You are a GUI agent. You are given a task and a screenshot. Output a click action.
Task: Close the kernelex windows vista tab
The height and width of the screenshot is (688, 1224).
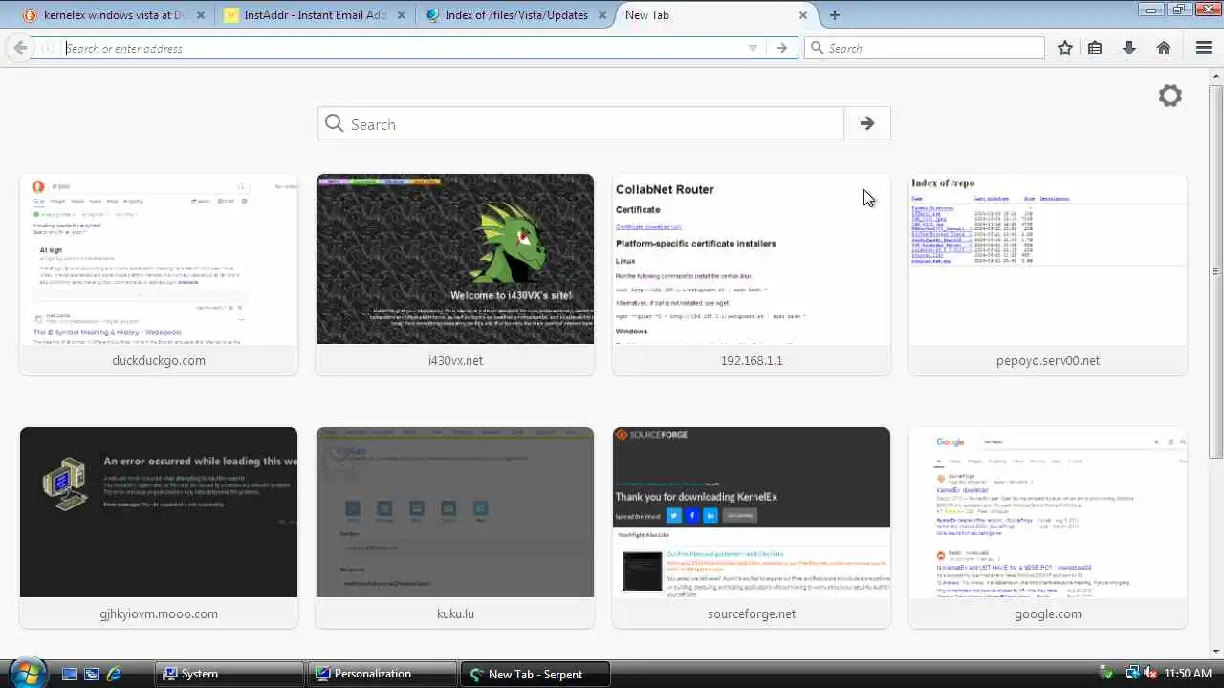[201, 15]
